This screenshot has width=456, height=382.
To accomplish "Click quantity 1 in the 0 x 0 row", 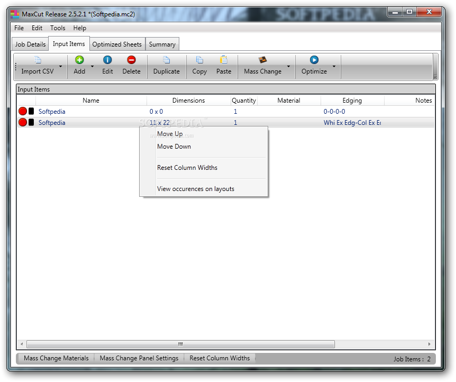I will tap(235, 112).
